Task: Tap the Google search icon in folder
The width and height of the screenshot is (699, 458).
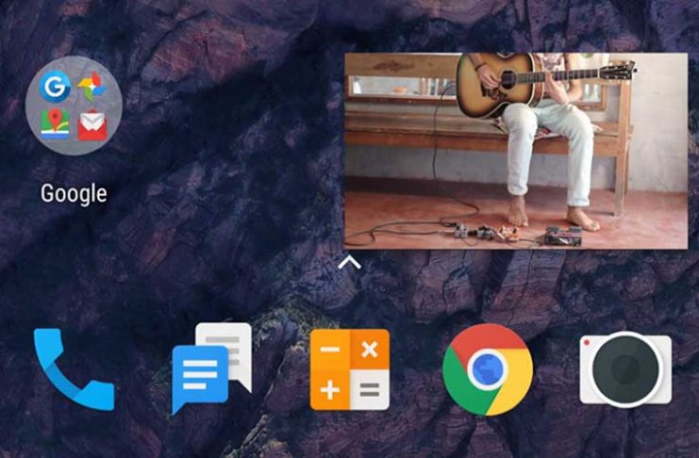Action: coord(56,89)
